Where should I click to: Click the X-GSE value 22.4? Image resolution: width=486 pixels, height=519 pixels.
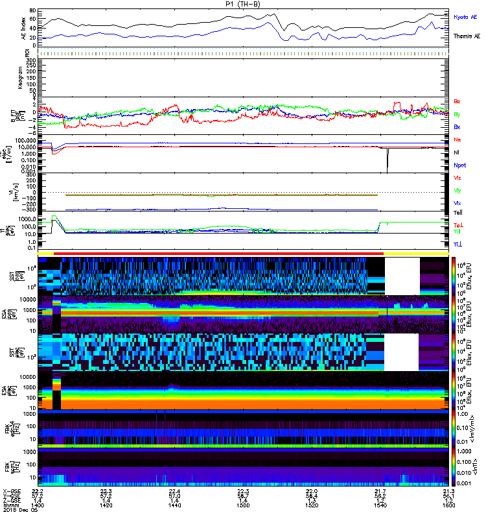pos(174,491)
